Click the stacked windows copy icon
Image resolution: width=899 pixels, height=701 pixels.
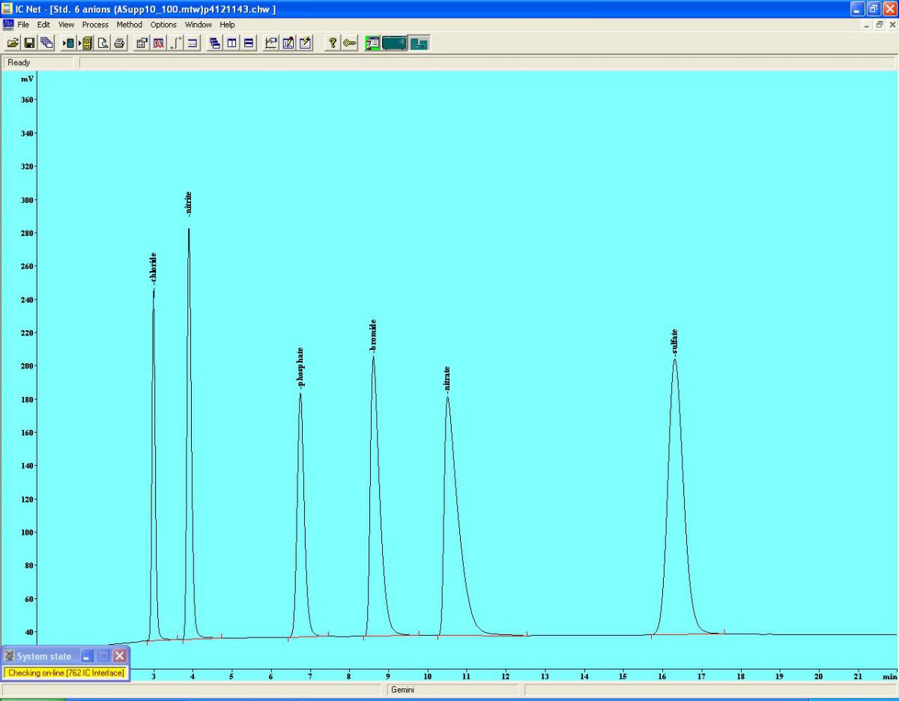point(46,43)
